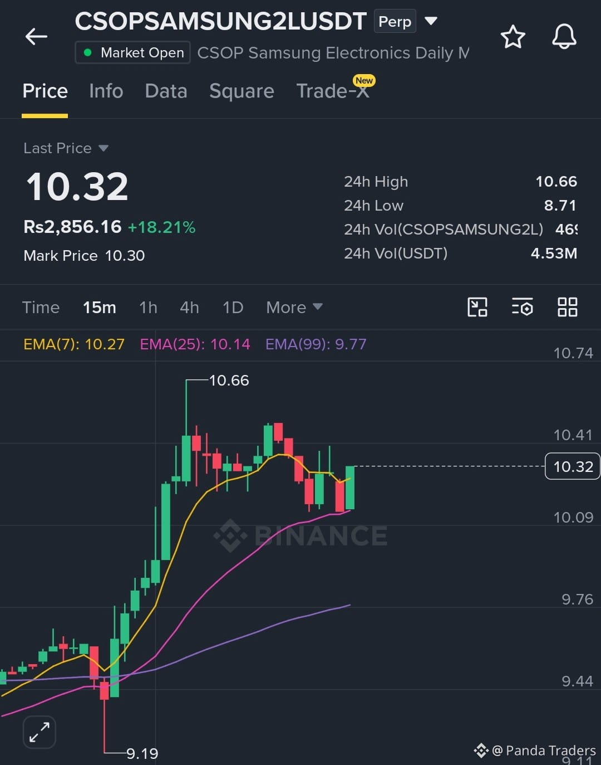The image size is (601, 765).
Task: Tap the latest green candlestick
Action: (x=350, y=488)
